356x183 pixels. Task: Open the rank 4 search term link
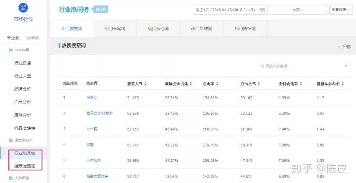[x=90, y=145]
